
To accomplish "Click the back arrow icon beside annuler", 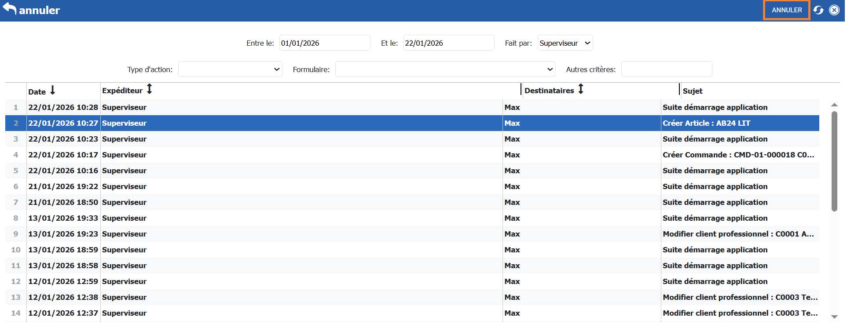I will (x=9, y=9).
